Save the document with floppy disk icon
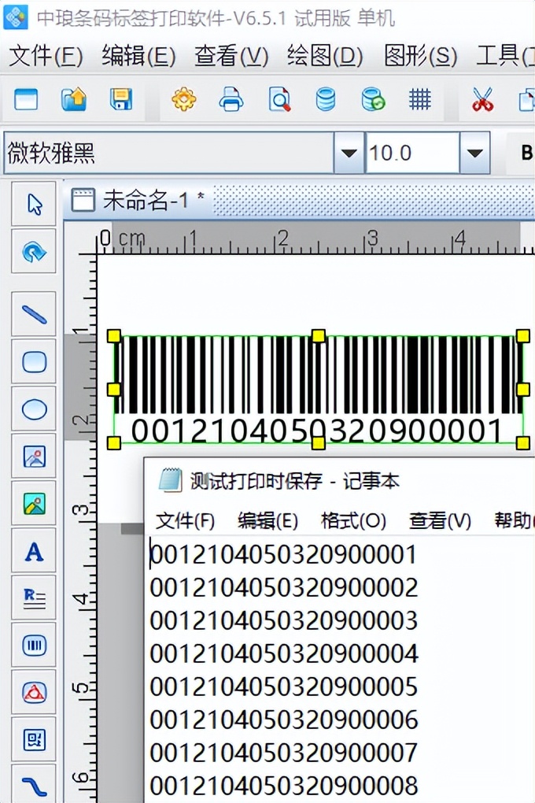 [x=121, y=99]
